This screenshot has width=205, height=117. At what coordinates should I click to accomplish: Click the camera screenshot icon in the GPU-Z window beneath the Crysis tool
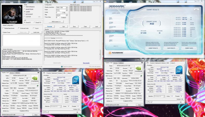coord(38,73)
